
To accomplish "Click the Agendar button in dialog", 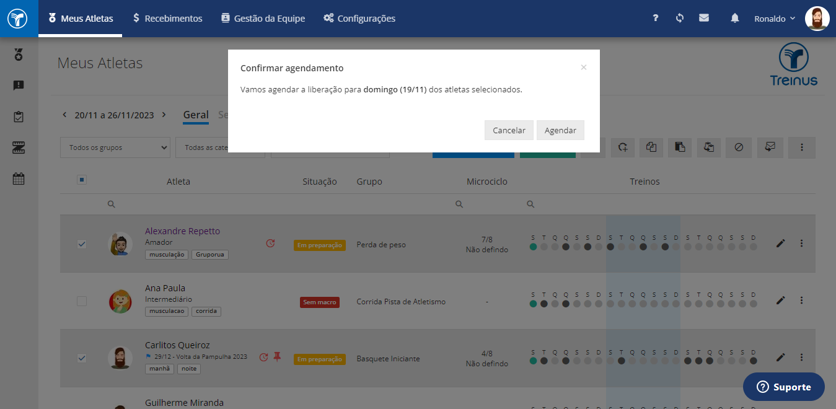I will pyautogui.click(x=560, y=130).
